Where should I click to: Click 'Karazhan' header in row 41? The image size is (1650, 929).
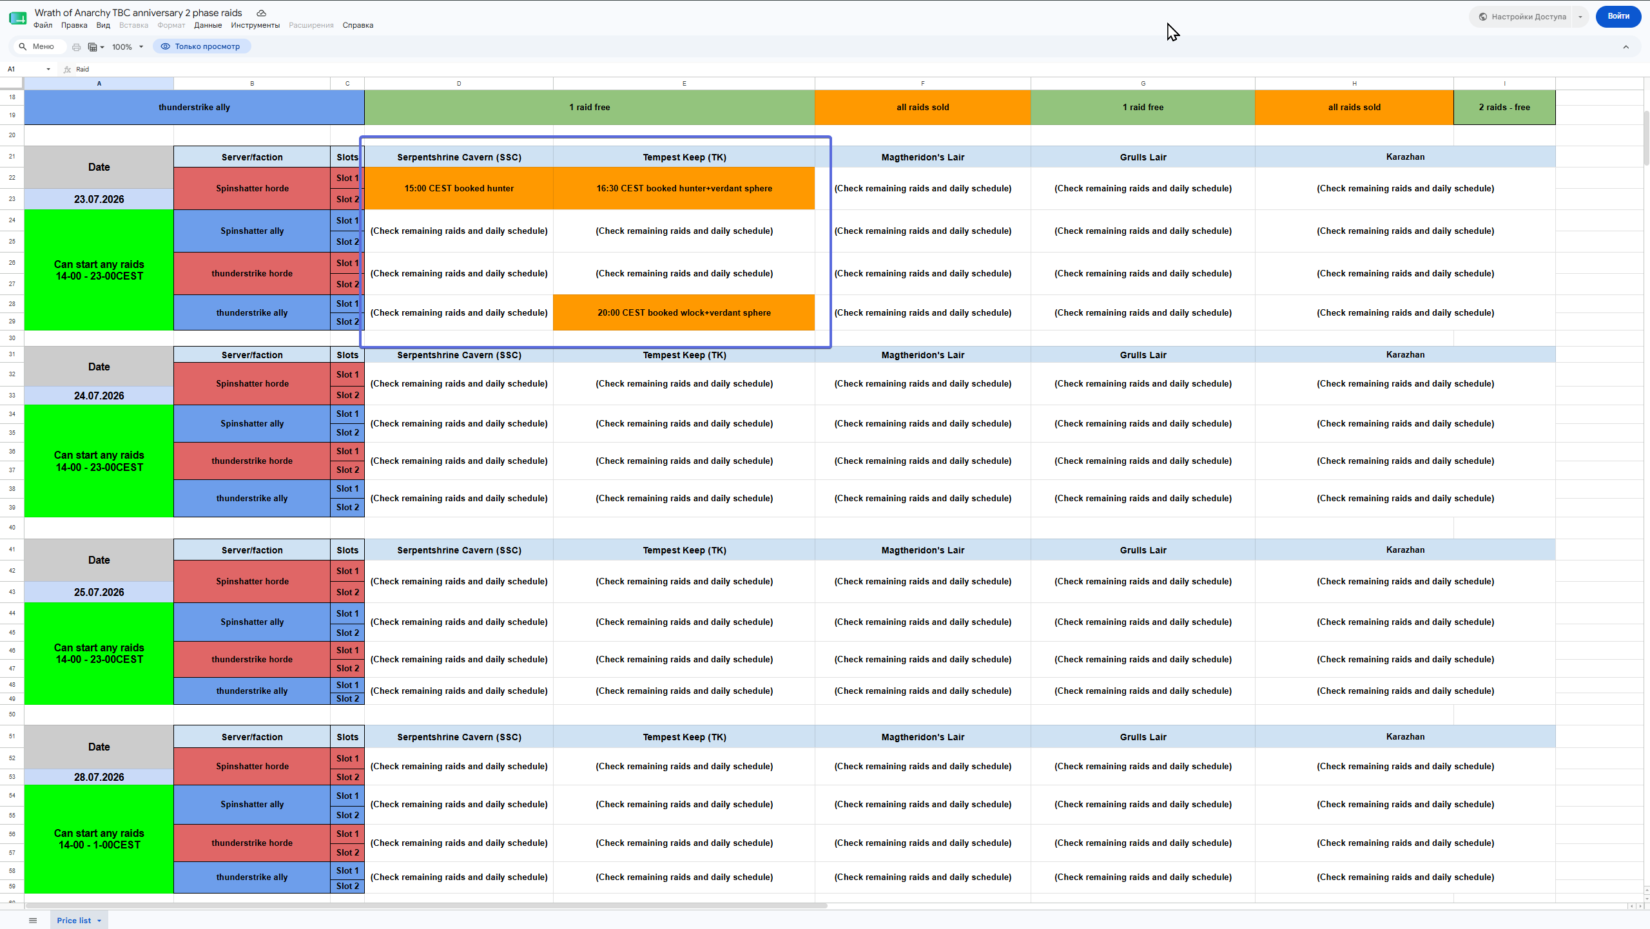(1405, 550)
